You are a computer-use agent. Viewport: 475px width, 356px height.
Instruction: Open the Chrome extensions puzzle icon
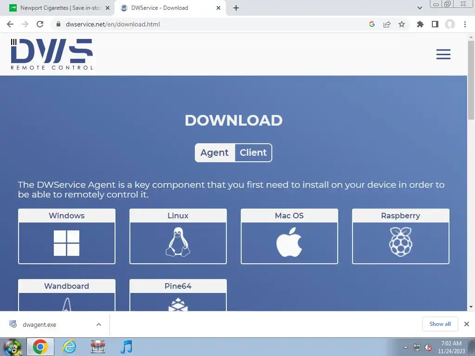[x=420, y=24]
